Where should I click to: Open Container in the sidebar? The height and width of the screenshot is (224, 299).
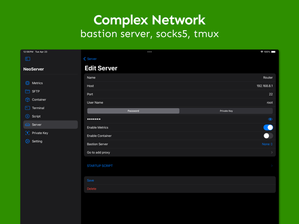(39, 100)
